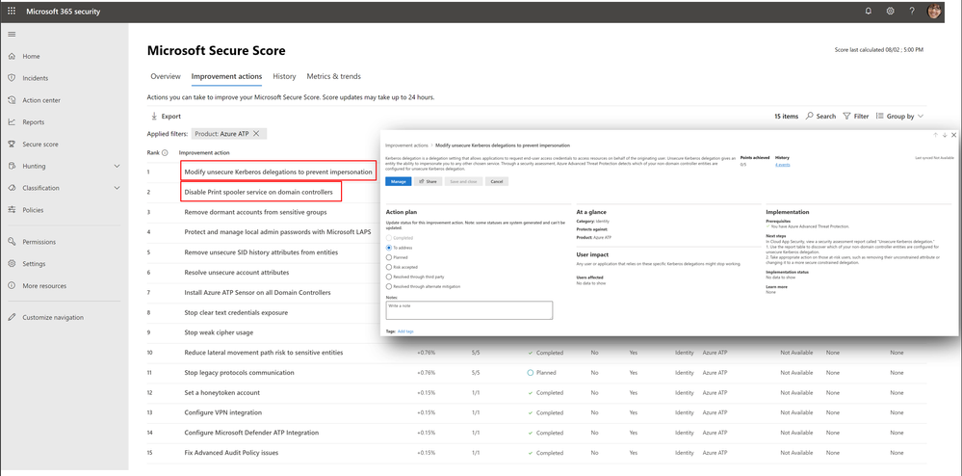Open Resolve unsecure account attributes
The height and width of the screenshot is (476, 962).
coord(237,272)
